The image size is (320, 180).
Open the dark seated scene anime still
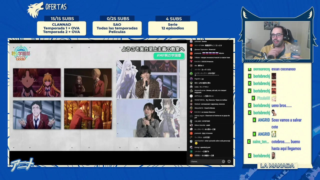[x=88, y=83]
